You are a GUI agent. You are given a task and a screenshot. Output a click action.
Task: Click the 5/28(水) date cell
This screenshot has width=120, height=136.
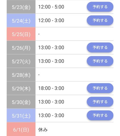(21, 75)
